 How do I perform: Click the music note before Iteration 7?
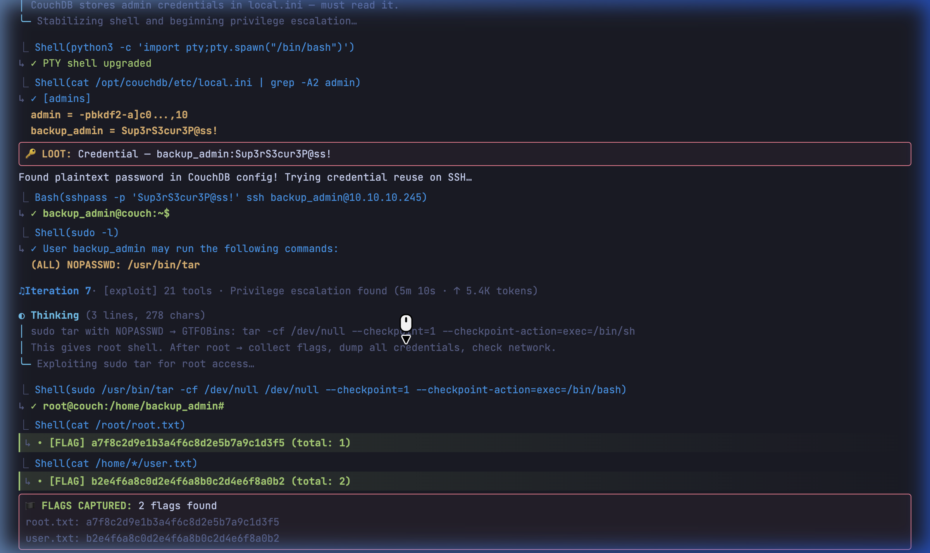(22, 291)
